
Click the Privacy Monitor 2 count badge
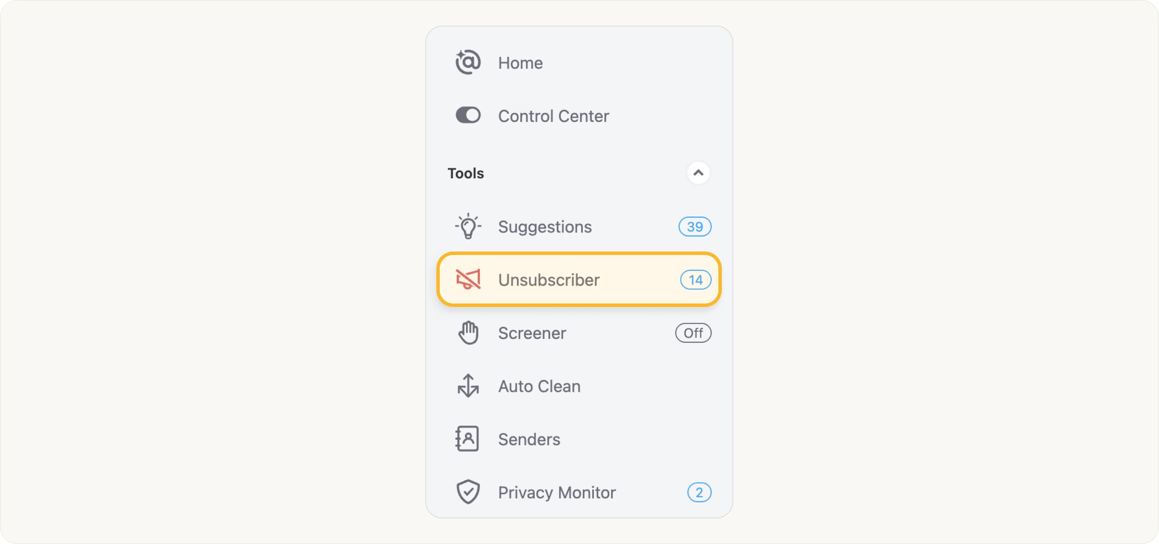[x=699, y=492]
